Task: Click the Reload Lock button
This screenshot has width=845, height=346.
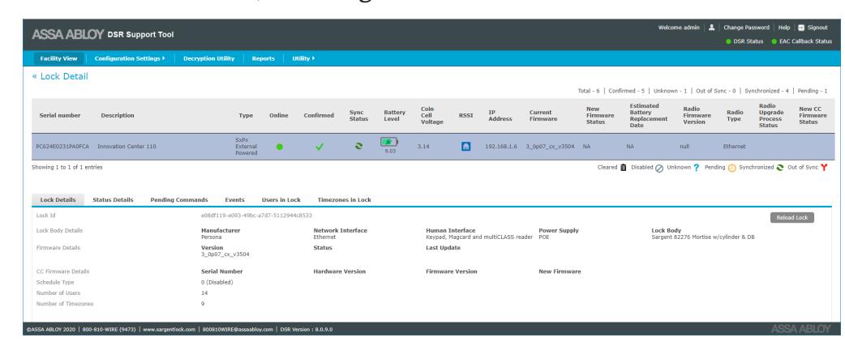Action: pos(791,218)
